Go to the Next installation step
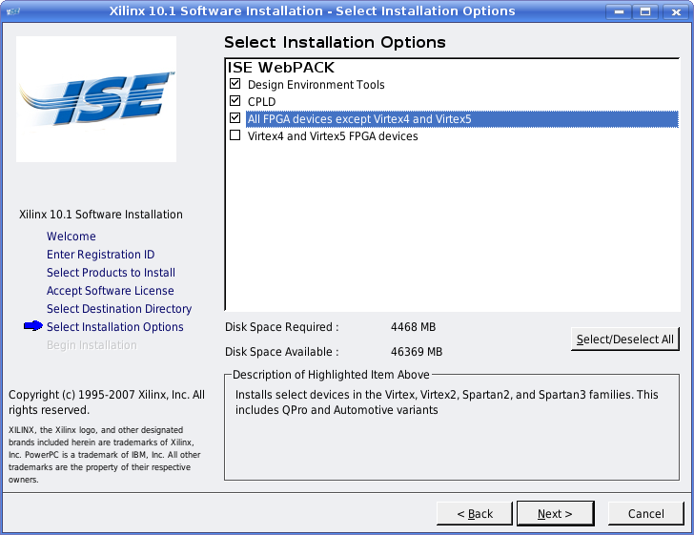 pos(555,514)
